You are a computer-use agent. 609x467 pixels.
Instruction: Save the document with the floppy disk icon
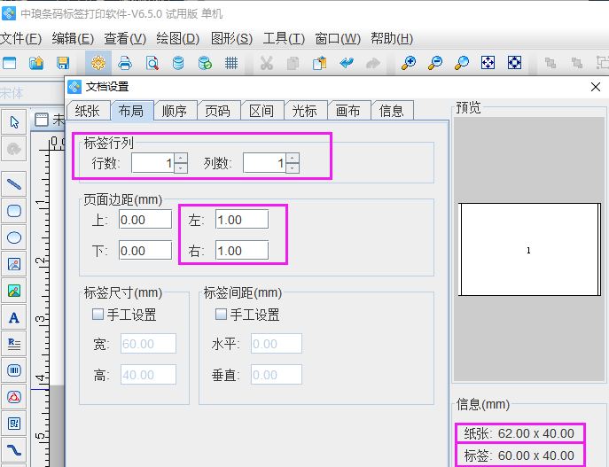tap(63, 63)
